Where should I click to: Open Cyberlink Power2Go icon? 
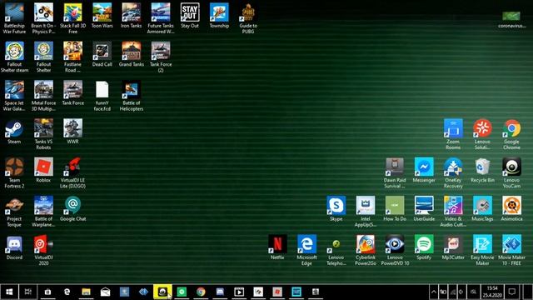[366, 250]
